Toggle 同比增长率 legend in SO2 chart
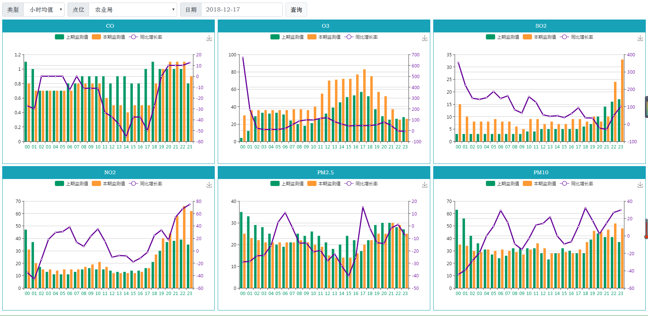The image size is (648, 316). (x=576, y=37)
